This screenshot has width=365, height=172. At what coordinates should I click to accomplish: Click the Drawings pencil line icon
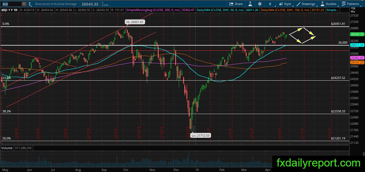coord(299,4)
